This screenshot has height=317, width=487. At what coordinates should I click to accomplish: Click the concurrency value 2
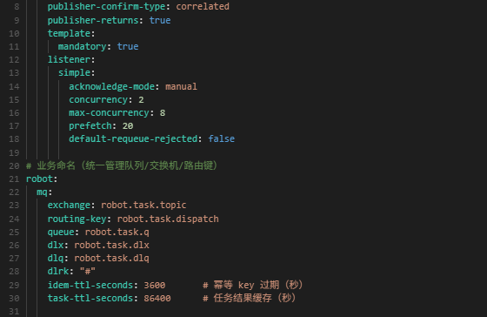tap(141, 100)
